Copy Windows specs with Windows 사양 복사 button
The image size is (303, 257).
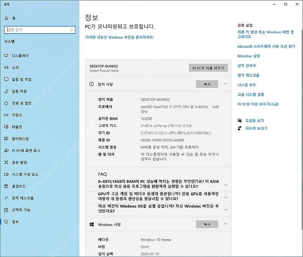207,224
